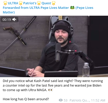Viewport: 108px width, 103px height.
Task: Click the eyes emoji after Ultra MAGA
Action: (x=51, y=90)
